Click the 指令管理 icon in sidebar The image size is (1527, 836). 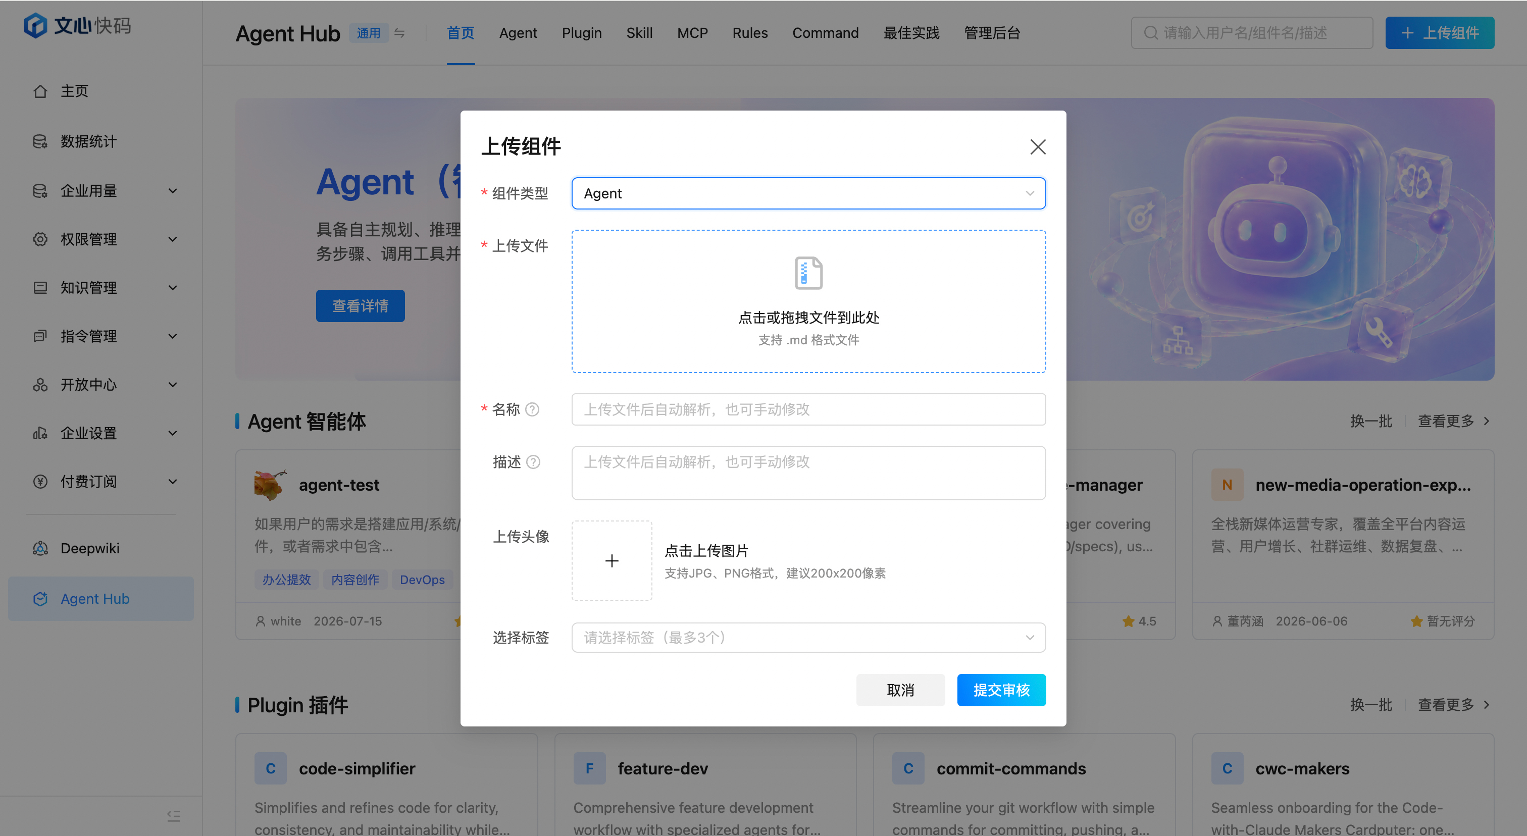pyautogui.click(x=40, y=337)
